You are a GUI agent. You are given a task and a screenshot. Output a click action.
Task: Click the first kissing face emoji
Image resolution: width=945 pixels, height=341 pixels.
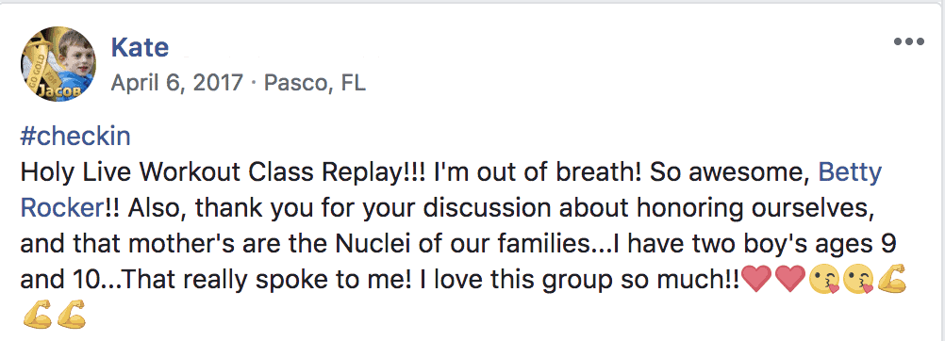[x=824, y=280]
